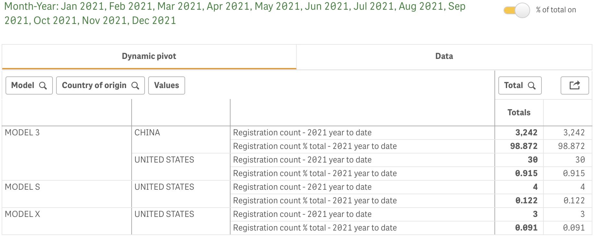Click the 98.872 bold percentage cell
Viewport: 594px width, 237px height.
coord(524,146)
